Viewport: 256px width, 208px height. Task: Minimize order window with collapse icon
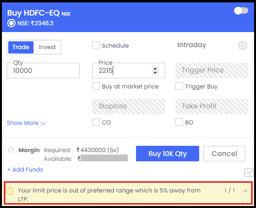249,173
